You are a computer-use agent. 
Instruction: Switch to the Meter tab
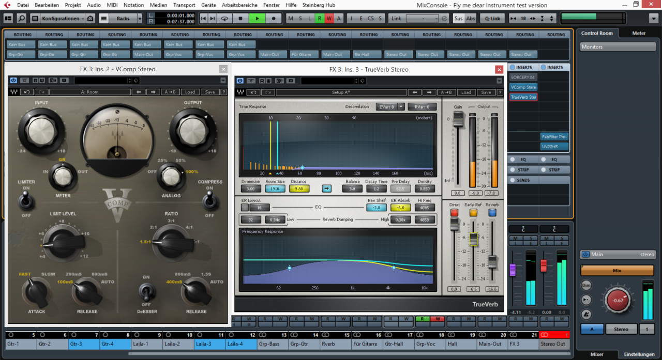(639, 33)
